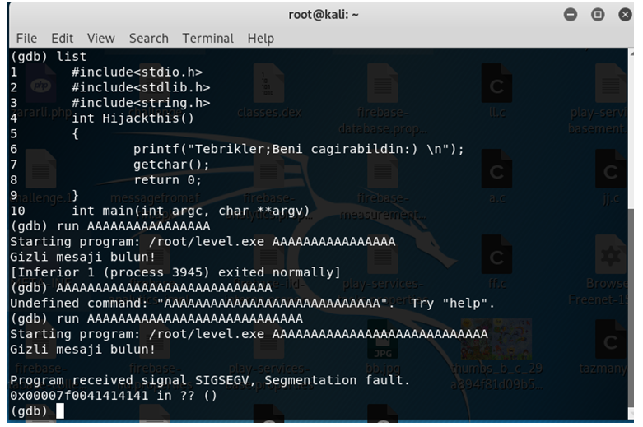Select the bb.jpg desktop image icon
The width and height of the screenshot is (643, 427).
[383, 347]
